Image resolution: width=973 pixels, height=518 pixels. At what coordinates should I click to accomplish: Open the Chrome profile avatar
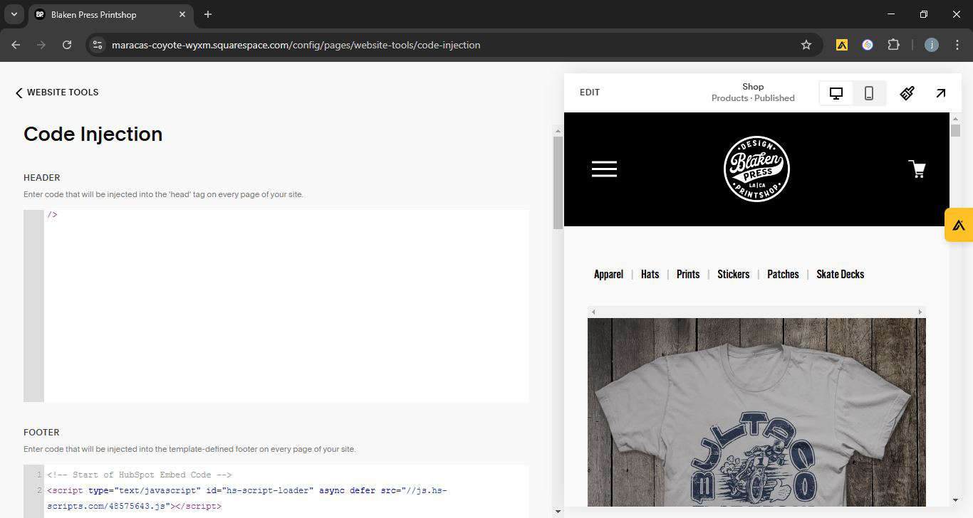coord(932,45)
